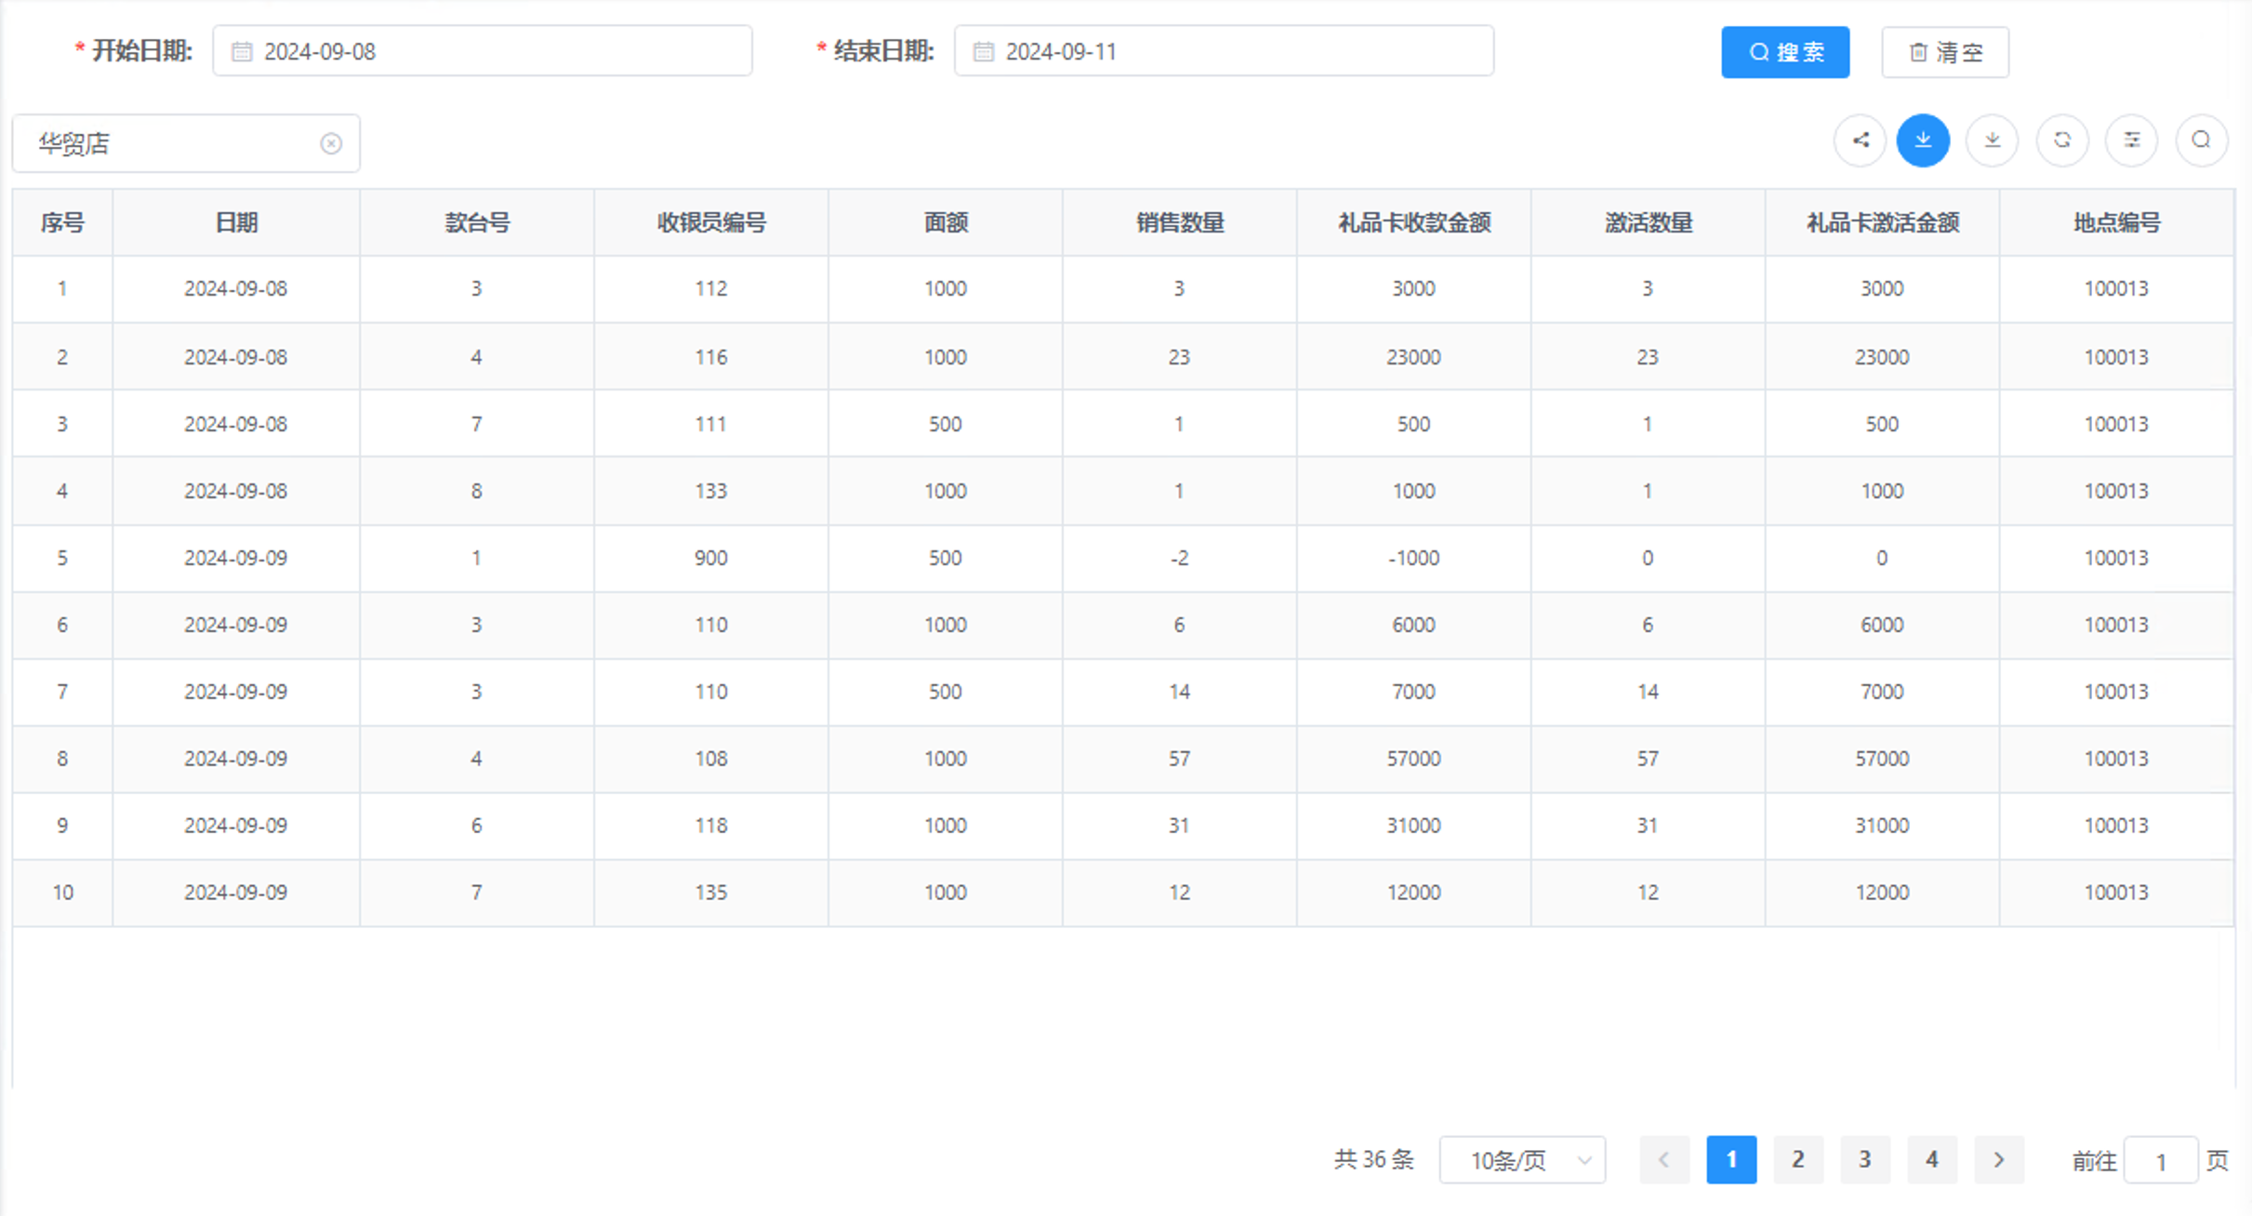Click the 礼品卡收款金额 column header
Image resolution: width=2252 pixels, height=1216 pixels.
1413,222
